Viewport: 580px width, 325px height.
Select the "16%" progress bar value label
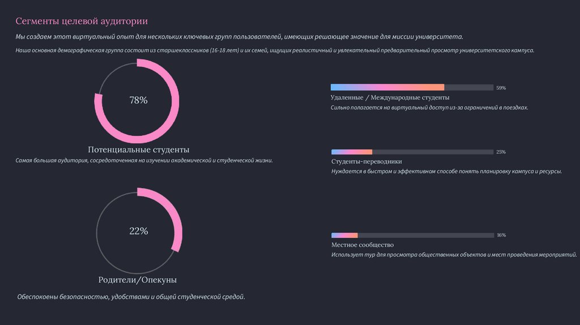[x=501, y=235]
